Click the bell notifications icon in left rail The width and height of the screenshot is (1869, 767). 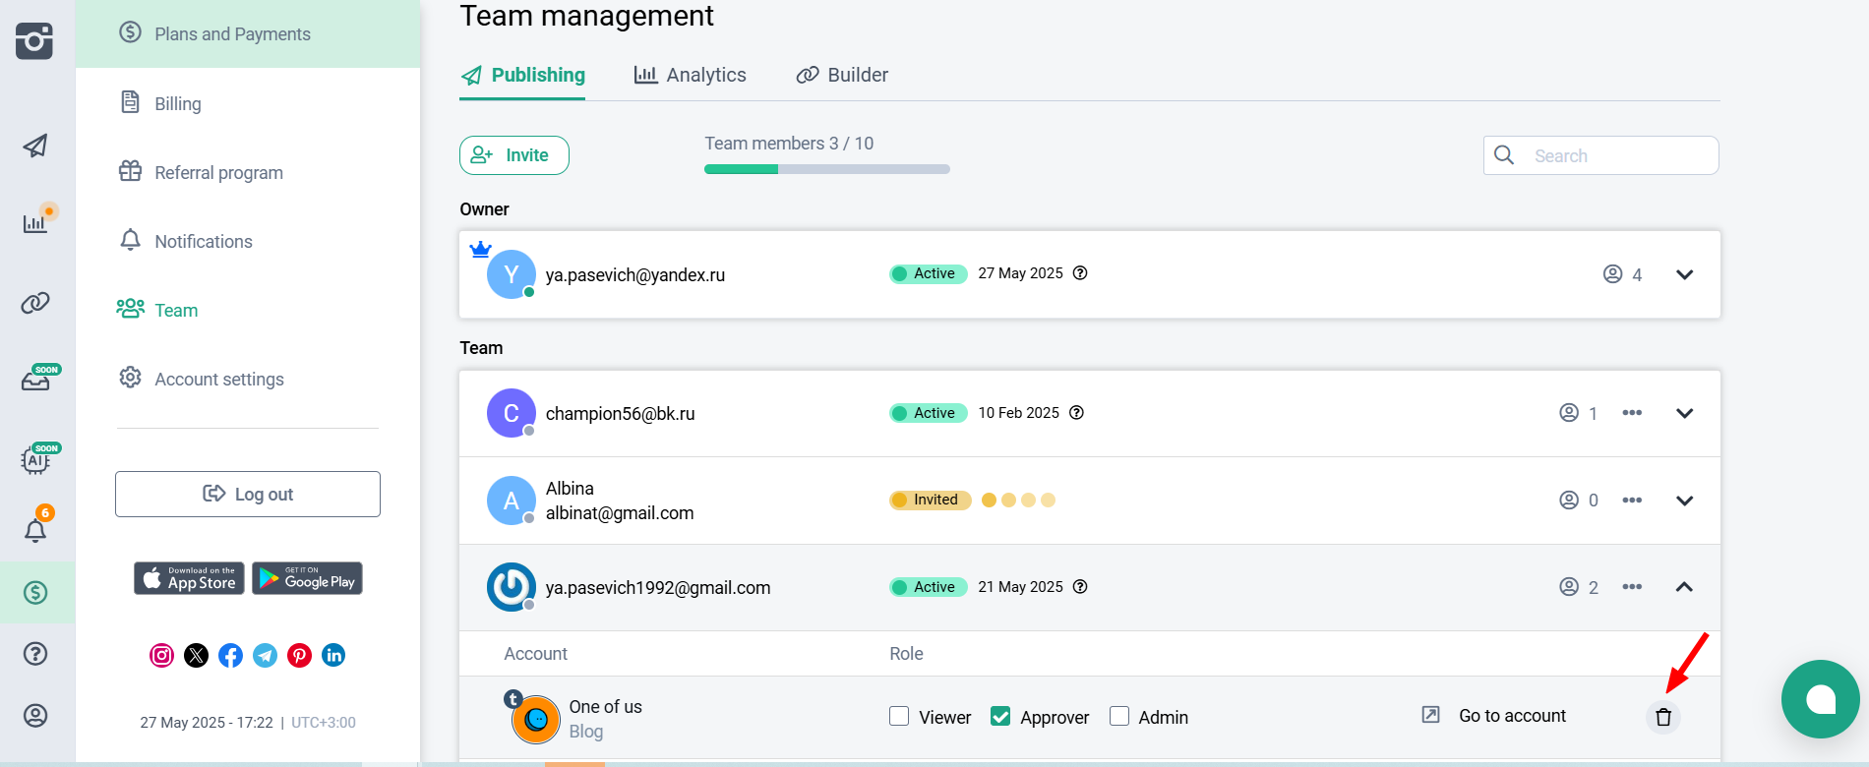point(35,530)
